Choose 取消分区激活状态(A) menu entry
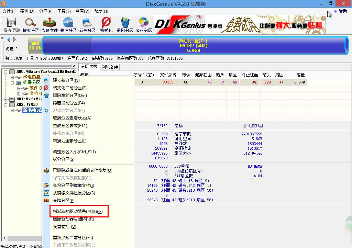 (72, 118)
